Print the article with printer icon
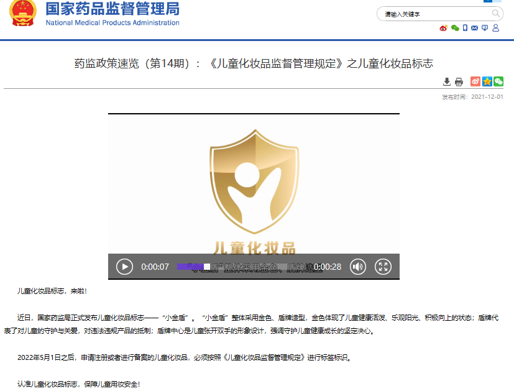Image resolution: width=514 pixels, height=391 pixels. [459, 82]
